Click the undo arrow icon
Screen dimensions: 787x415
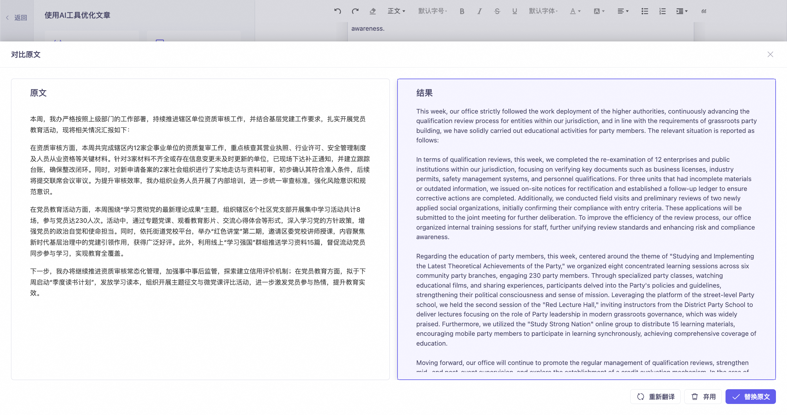tap(338, 11)
